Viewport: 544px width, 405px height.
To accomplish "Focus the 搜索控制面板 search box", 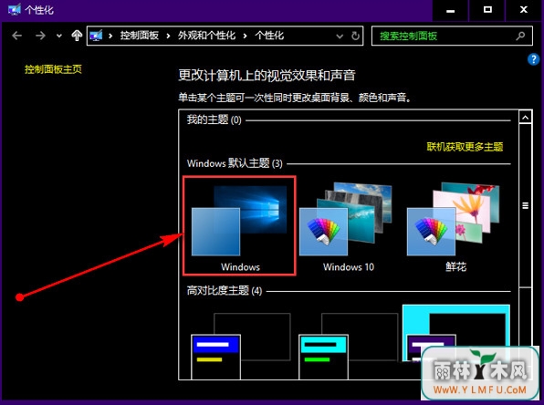I will click(452, 36).
